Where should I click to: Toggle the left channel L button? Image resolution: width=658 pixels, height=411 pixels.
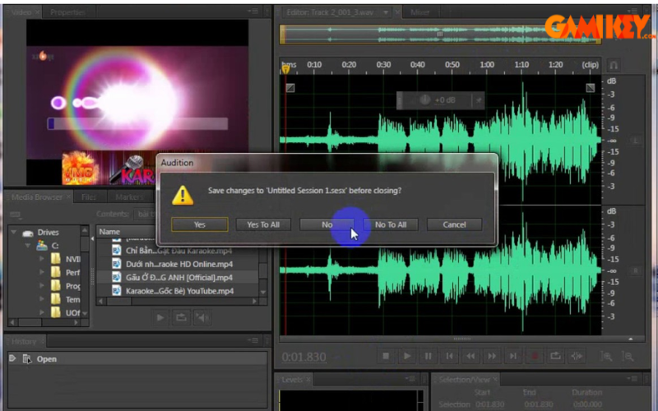[x=635, y=141]
